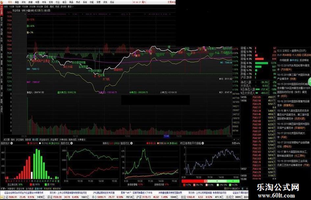Click the red >=7% legend swatch
This screenshot has width=311, height=200.
tap(184, 185)
